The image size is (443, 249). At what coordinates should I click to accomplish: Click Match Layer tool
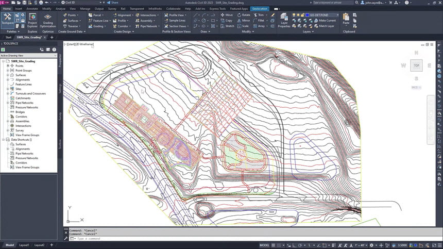coord(324,26)
